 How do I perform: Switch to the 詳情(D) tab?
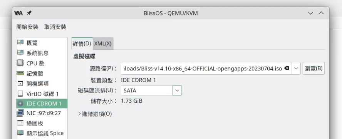click(82, 44)
